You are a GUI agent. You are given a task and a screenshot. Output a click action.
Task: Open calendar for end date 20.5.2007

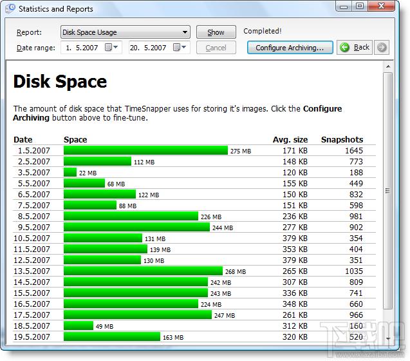180,48
